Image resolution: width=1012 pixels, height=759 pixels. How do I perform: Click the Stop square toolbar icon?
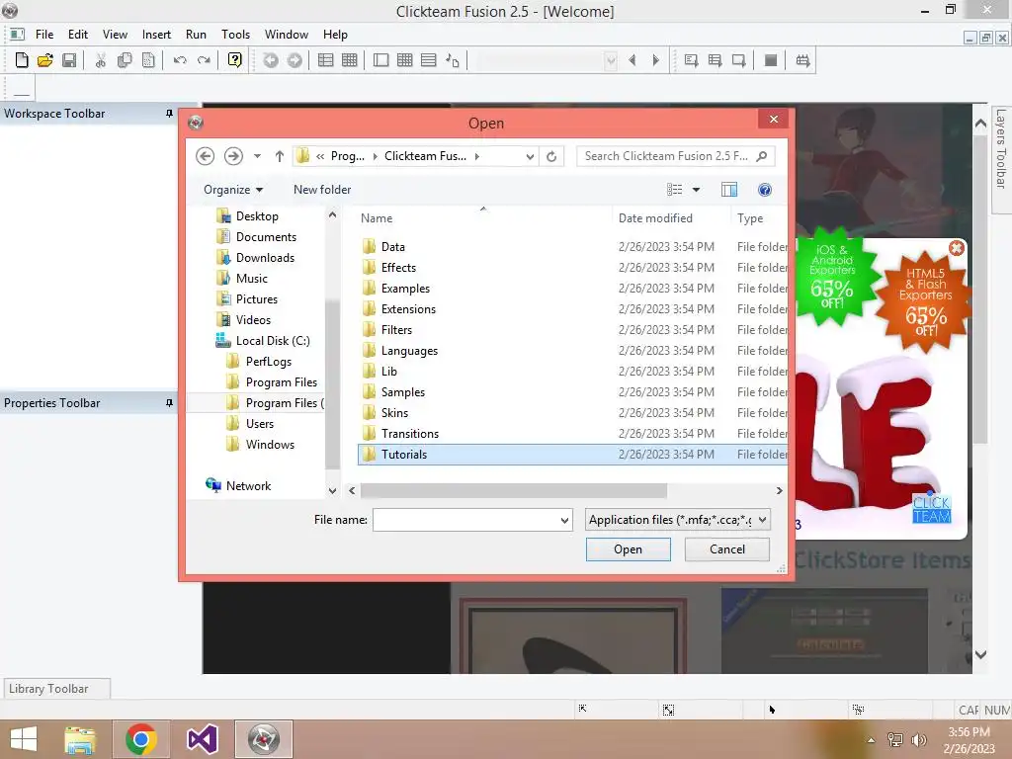(x=771, y=60)
